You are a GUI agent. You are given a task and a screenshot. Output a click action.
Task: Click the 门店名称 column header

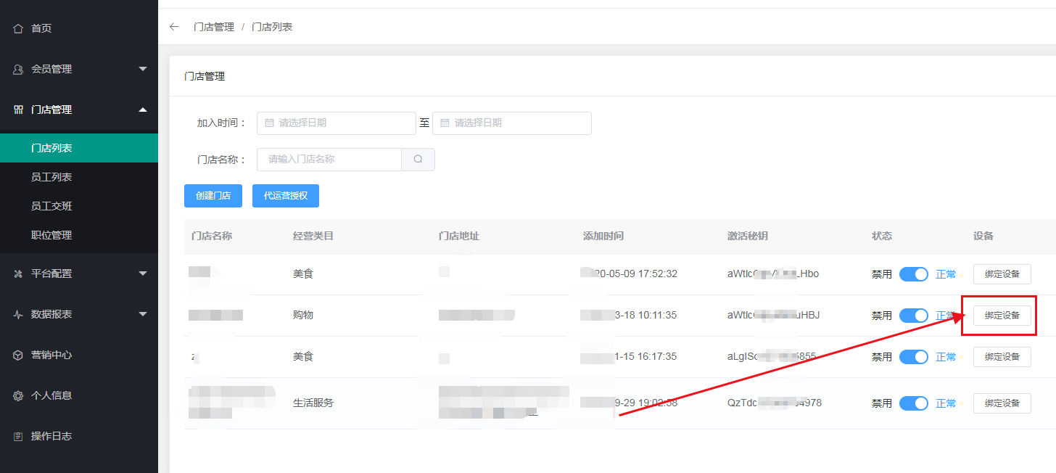pyautogui.click(x=212, y=236)
